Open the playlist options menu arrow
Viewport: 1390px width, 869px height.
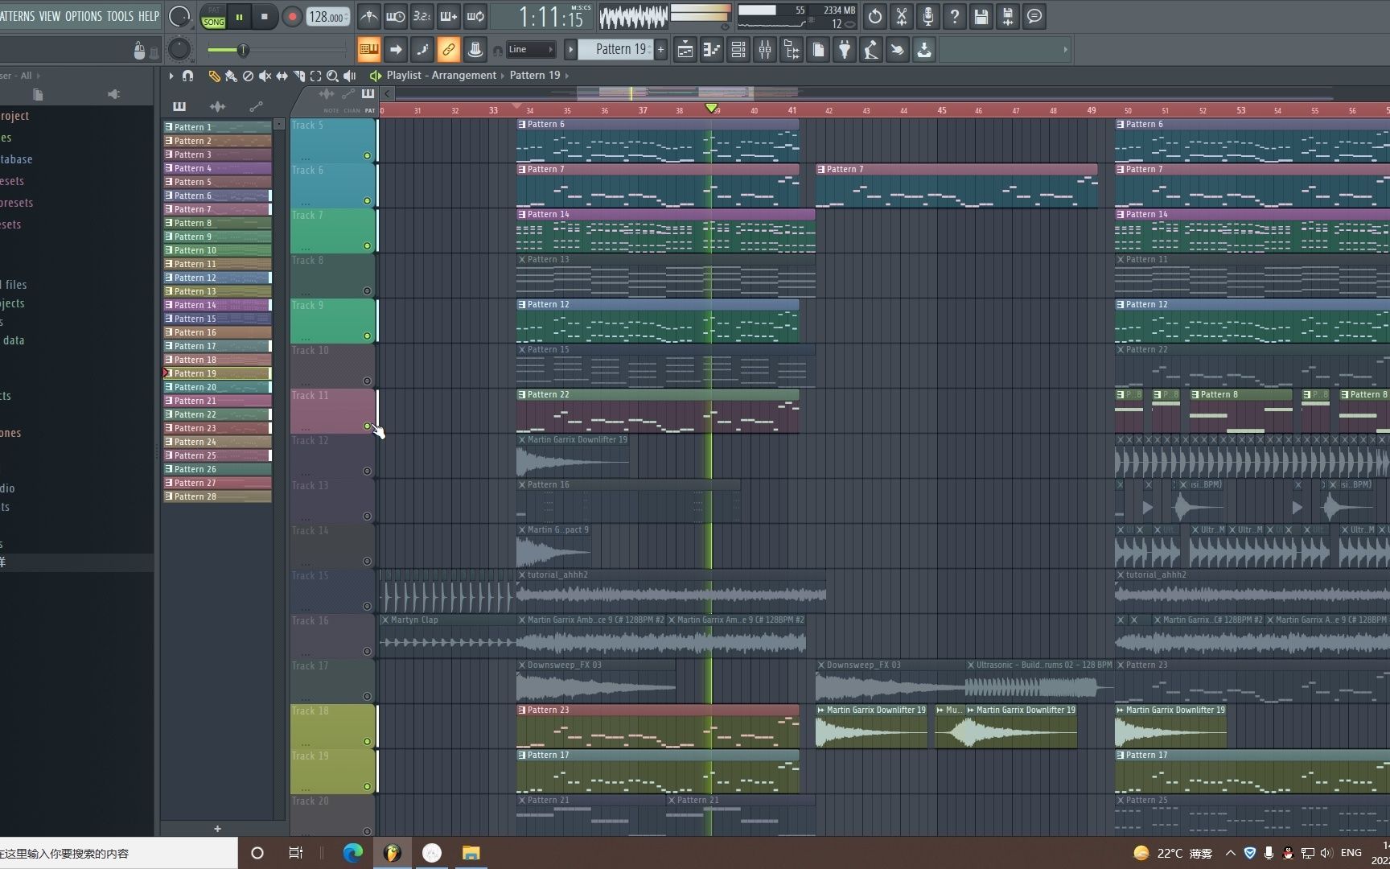tap(171, 76)
